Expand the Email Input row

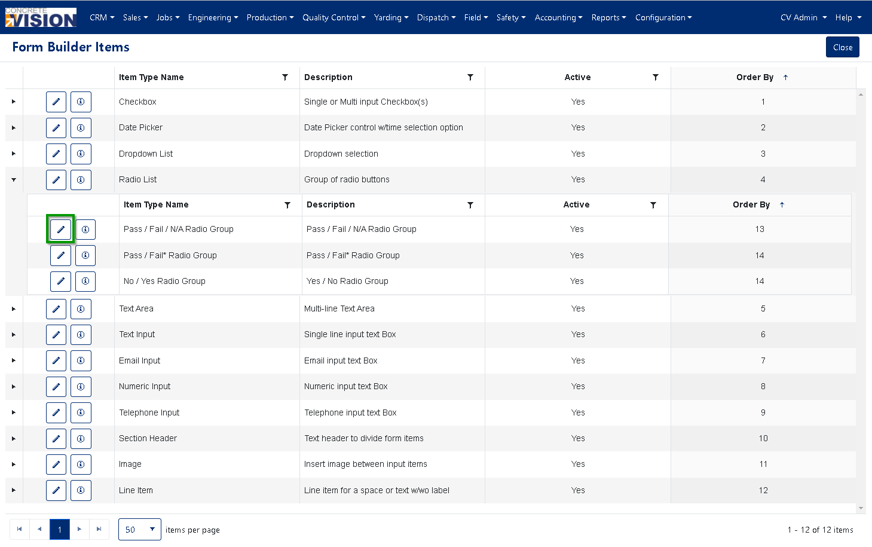click(x=14, y=360)
